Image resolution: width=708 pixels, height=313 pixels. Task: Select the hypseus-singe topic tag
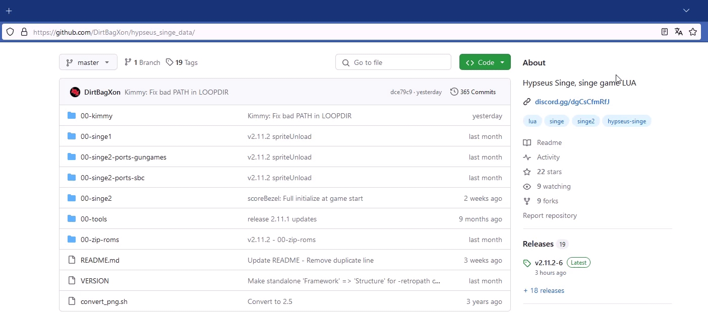(626, 121)
